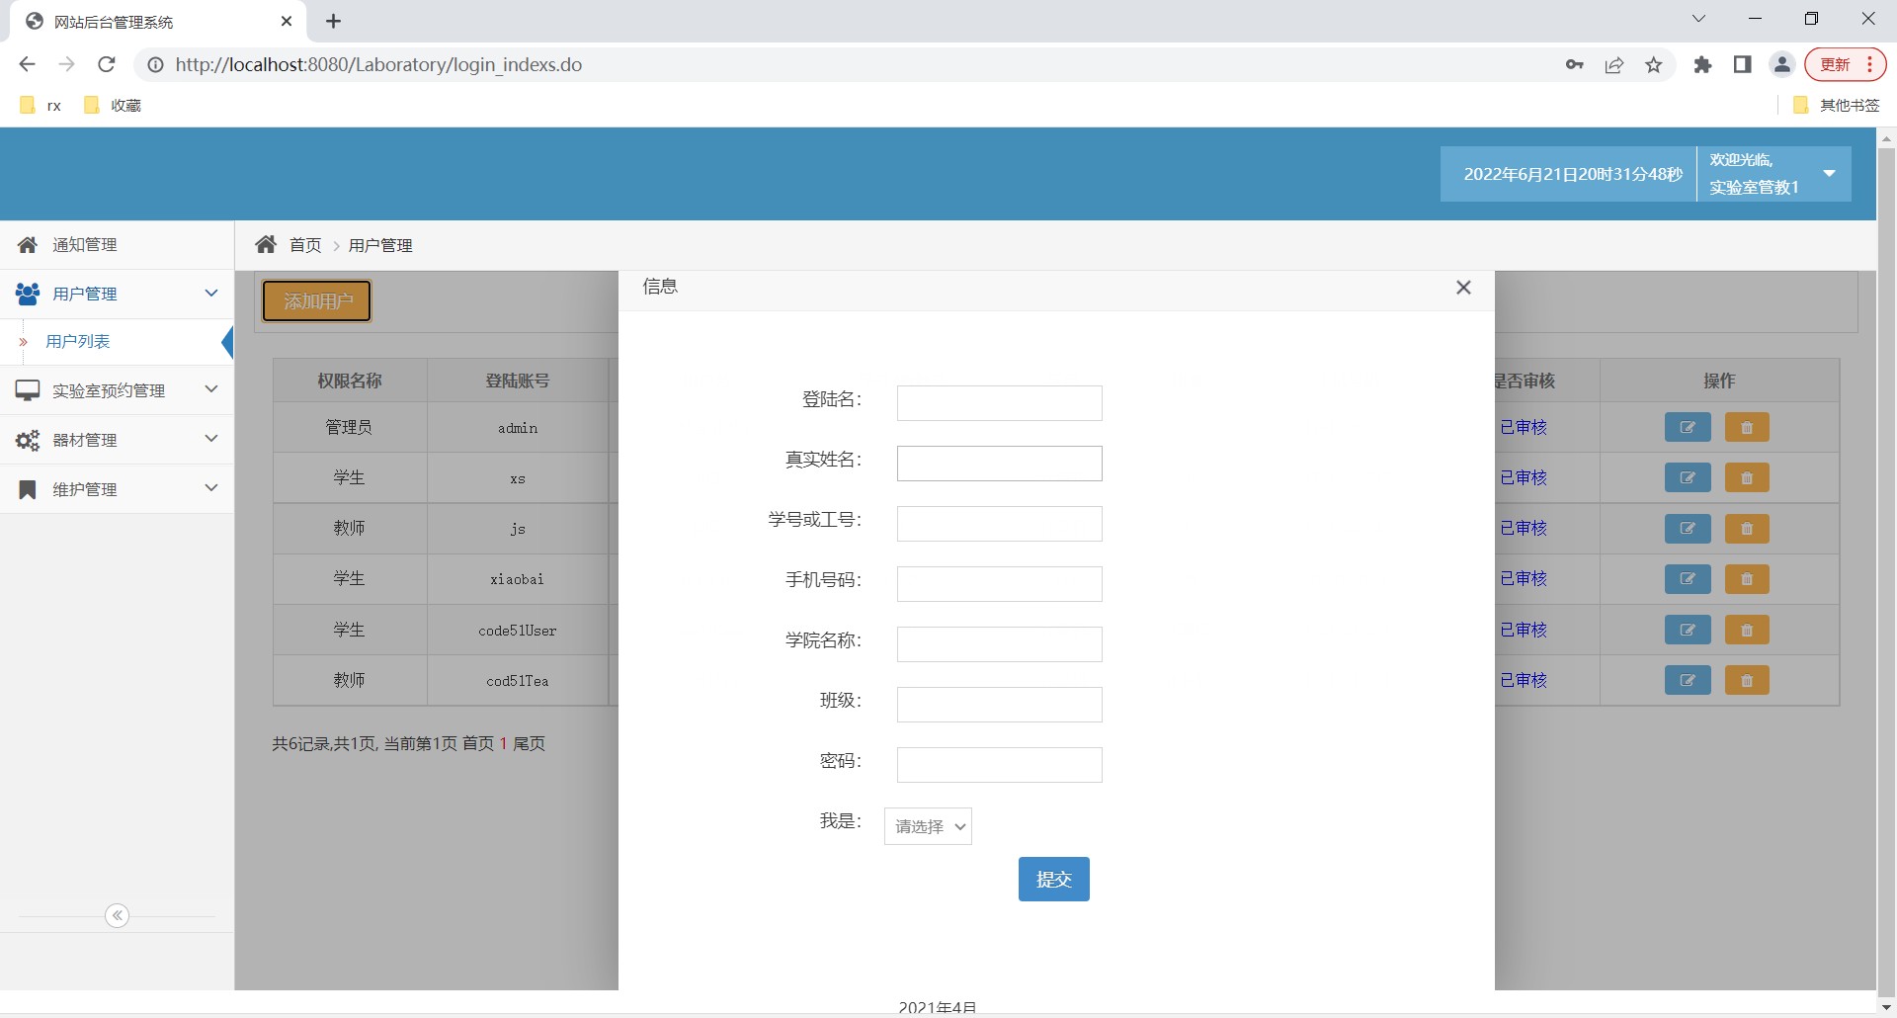This screenshot has height=1018, width=1897.
Task: Open the browser tab search chevron
Action: coord(1698,19)
